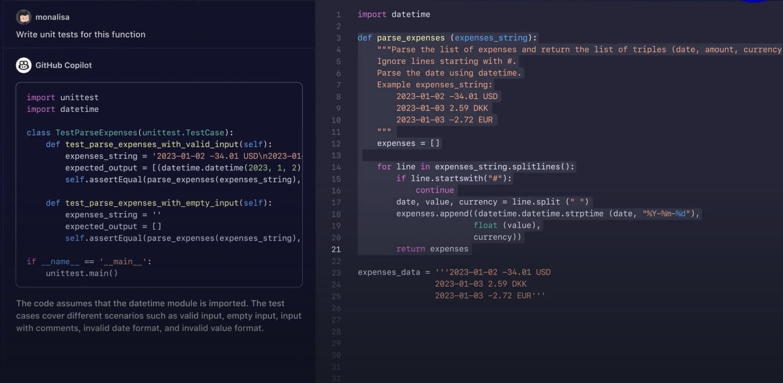Click 'unittest.main()' in the suggested code
This screenshot has width=783, height=383.
(81, 273)
